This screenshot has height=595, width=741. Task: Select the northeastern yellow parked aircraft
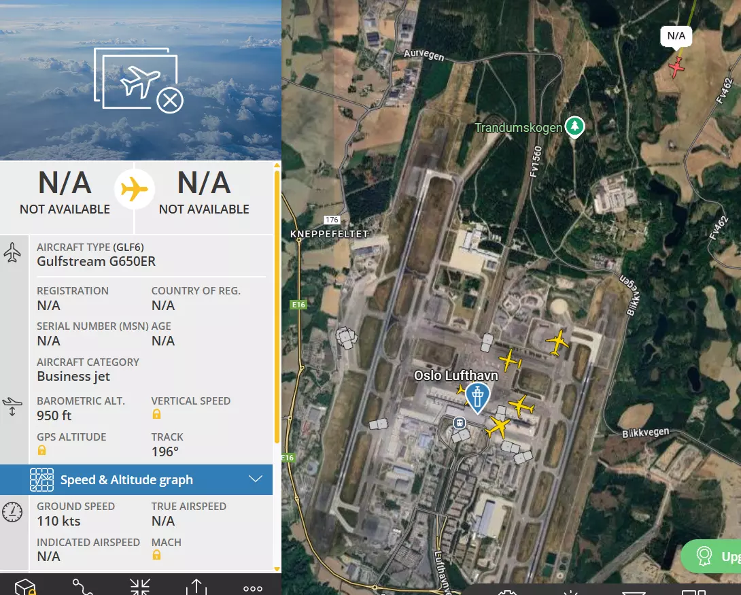557,341
